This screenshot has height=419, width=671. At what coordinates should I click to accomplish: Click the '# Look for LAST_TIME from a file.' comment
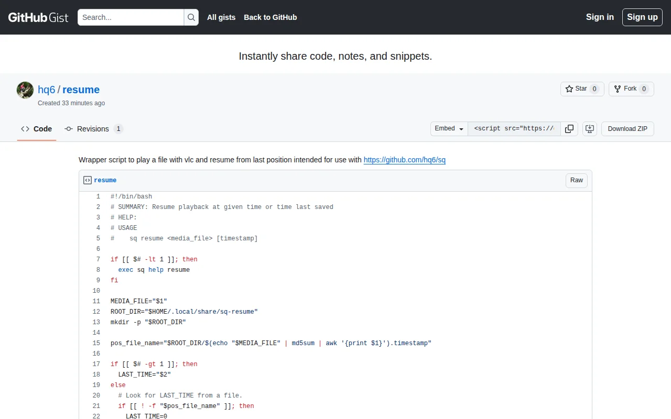180,395
